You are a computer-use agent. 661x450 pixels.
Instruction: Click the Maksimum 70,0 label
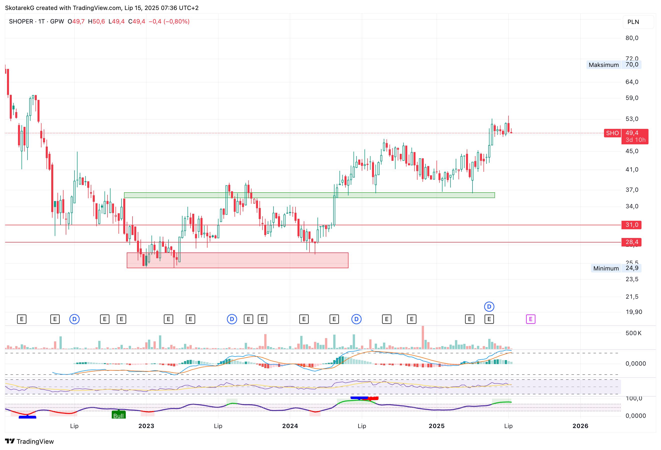613,65
